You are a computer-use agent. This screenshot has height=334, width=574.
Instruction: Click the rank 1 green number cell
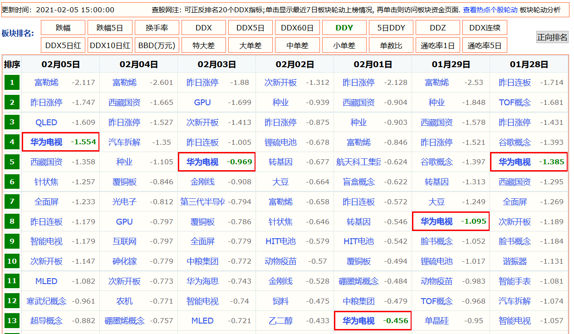[x=12, y=83]
